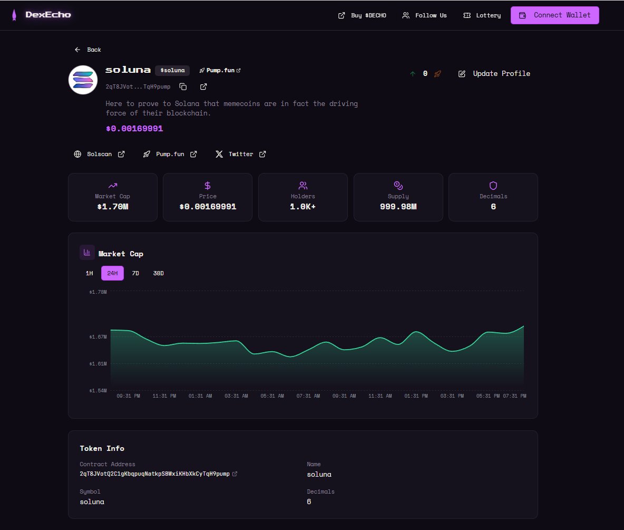Switch chart to 7D range
This screenshot has width=624, height=530.
[135, 273]
